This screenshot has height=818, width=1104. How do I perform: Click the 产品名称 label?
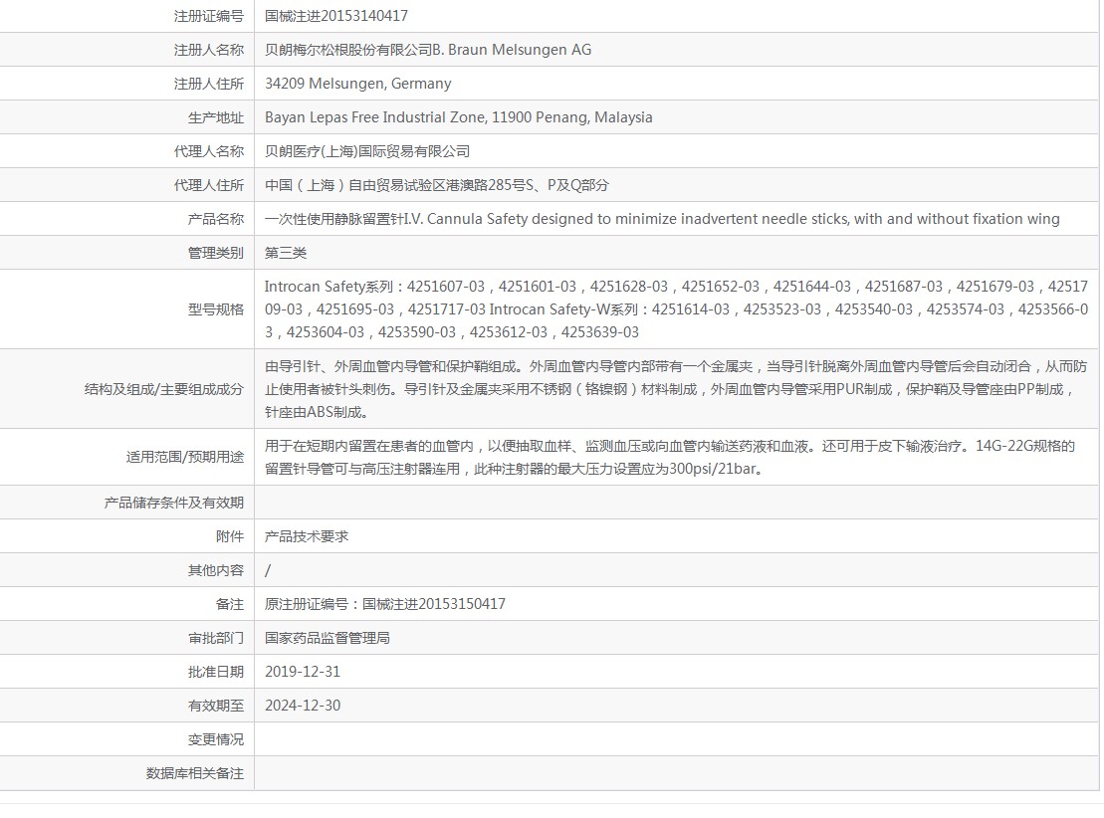pyautogui.click(x=215, y=218)
